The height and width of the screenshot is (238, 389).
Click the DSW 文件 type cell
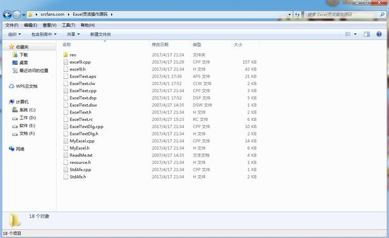coord(202,105)
